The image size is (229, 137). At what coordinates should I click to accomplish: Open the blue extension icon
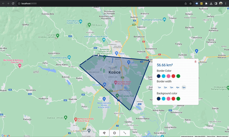click(x=197, y=3)
